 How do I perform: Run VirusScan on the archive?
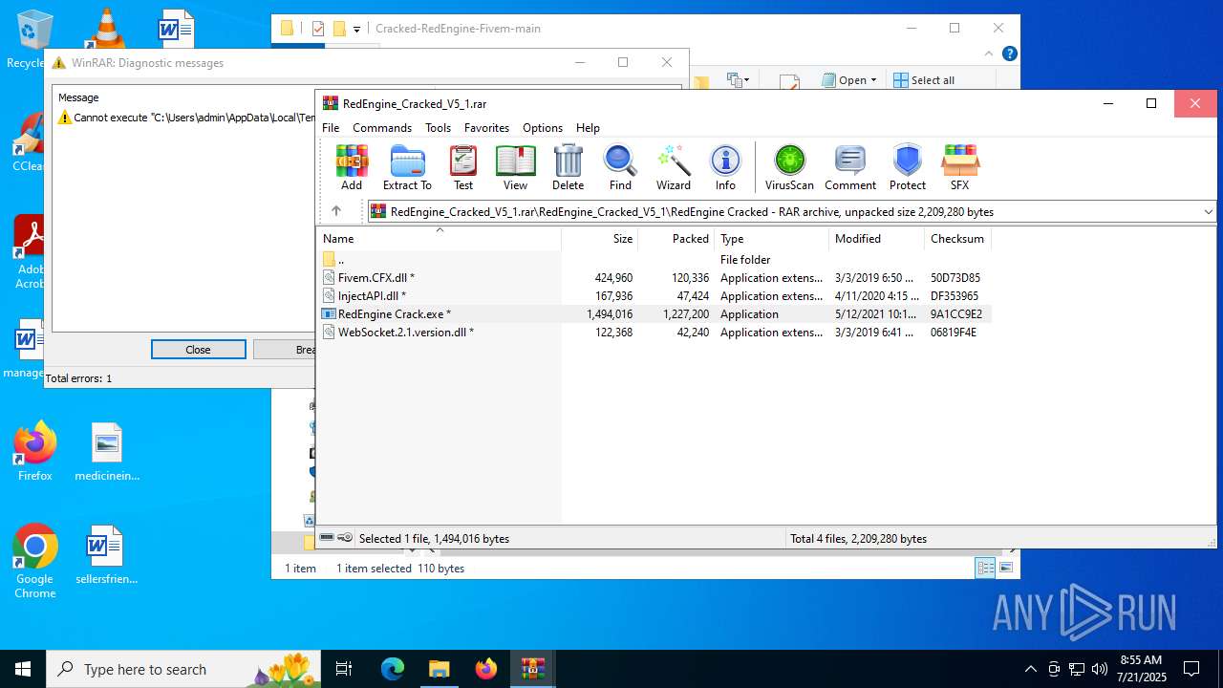coord(789,168)
